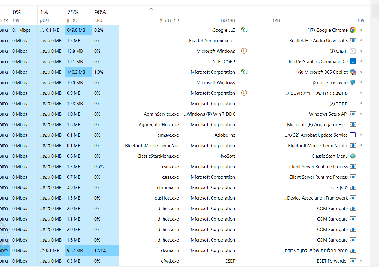Click the Intel Graphics Command Center icon
Image resolution: width=379 pixels, height=267 pixels.
[x=353, y=61]
